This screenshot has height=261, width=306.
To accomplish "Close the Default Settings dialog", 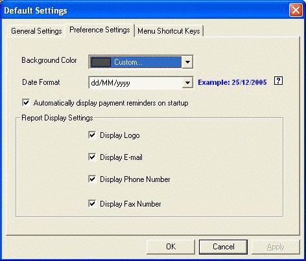I will pyautogui.click(x=296, y=10).
